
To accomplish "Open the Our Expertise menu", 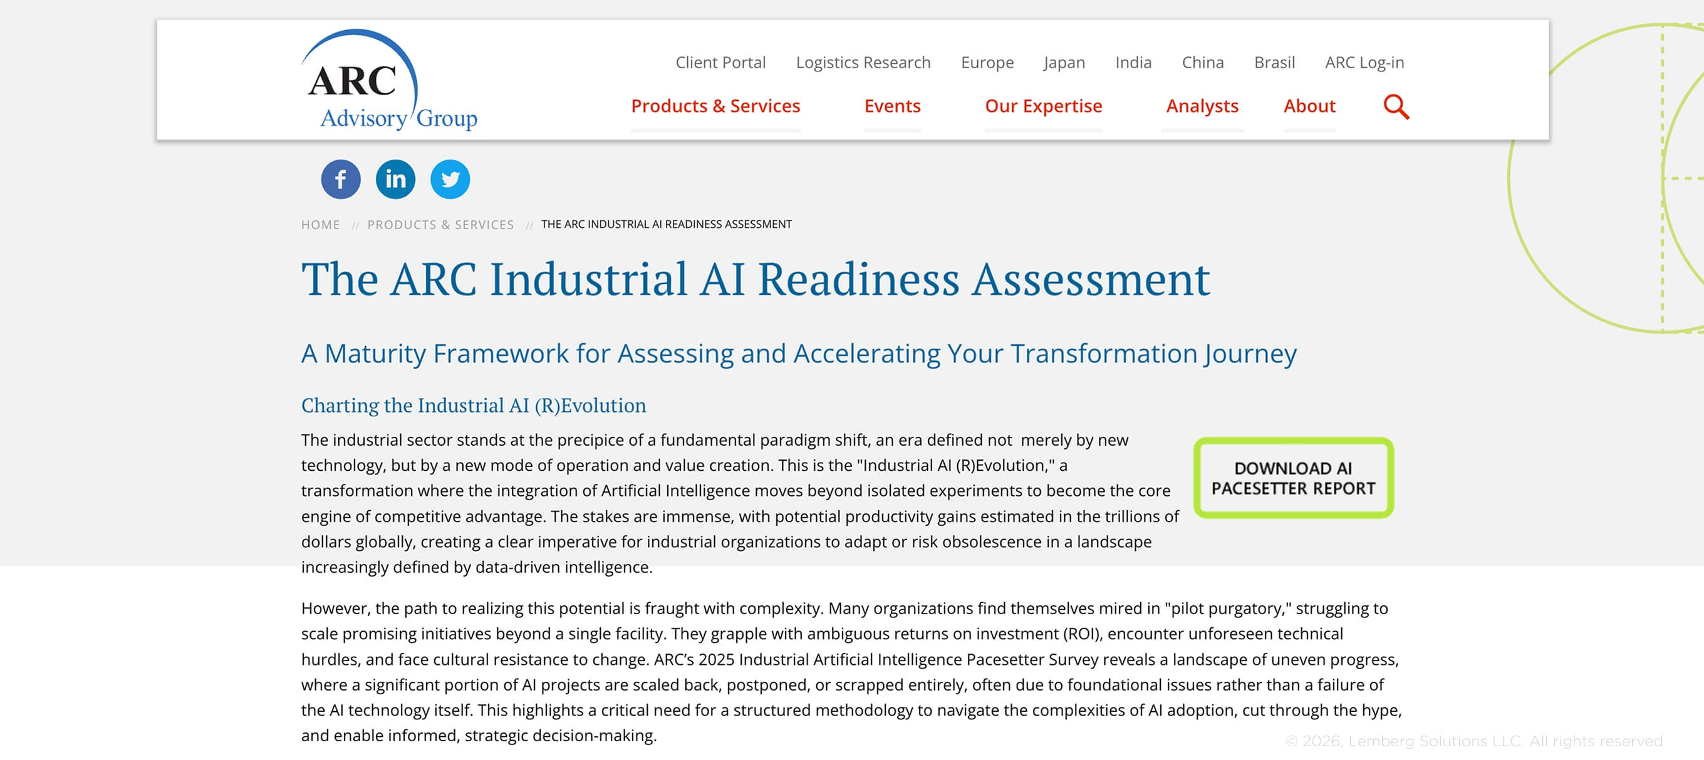I will pyautogui.click(x=1043, y=106).
